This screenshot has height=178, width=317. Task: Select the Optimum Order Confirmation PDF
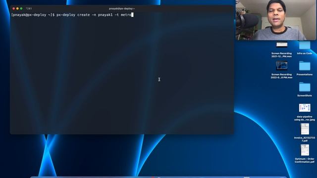(x=305, y=150)
